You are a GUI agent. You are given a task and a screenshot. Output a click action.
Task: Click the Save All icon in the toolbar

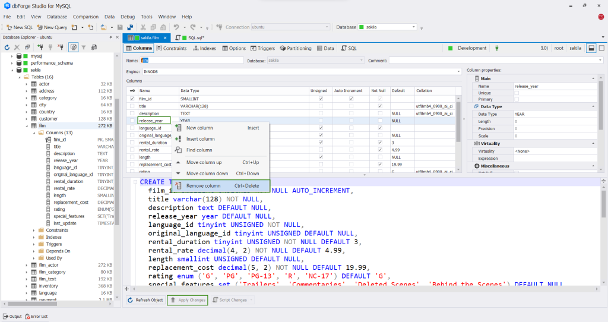click(x=130, y=27)
